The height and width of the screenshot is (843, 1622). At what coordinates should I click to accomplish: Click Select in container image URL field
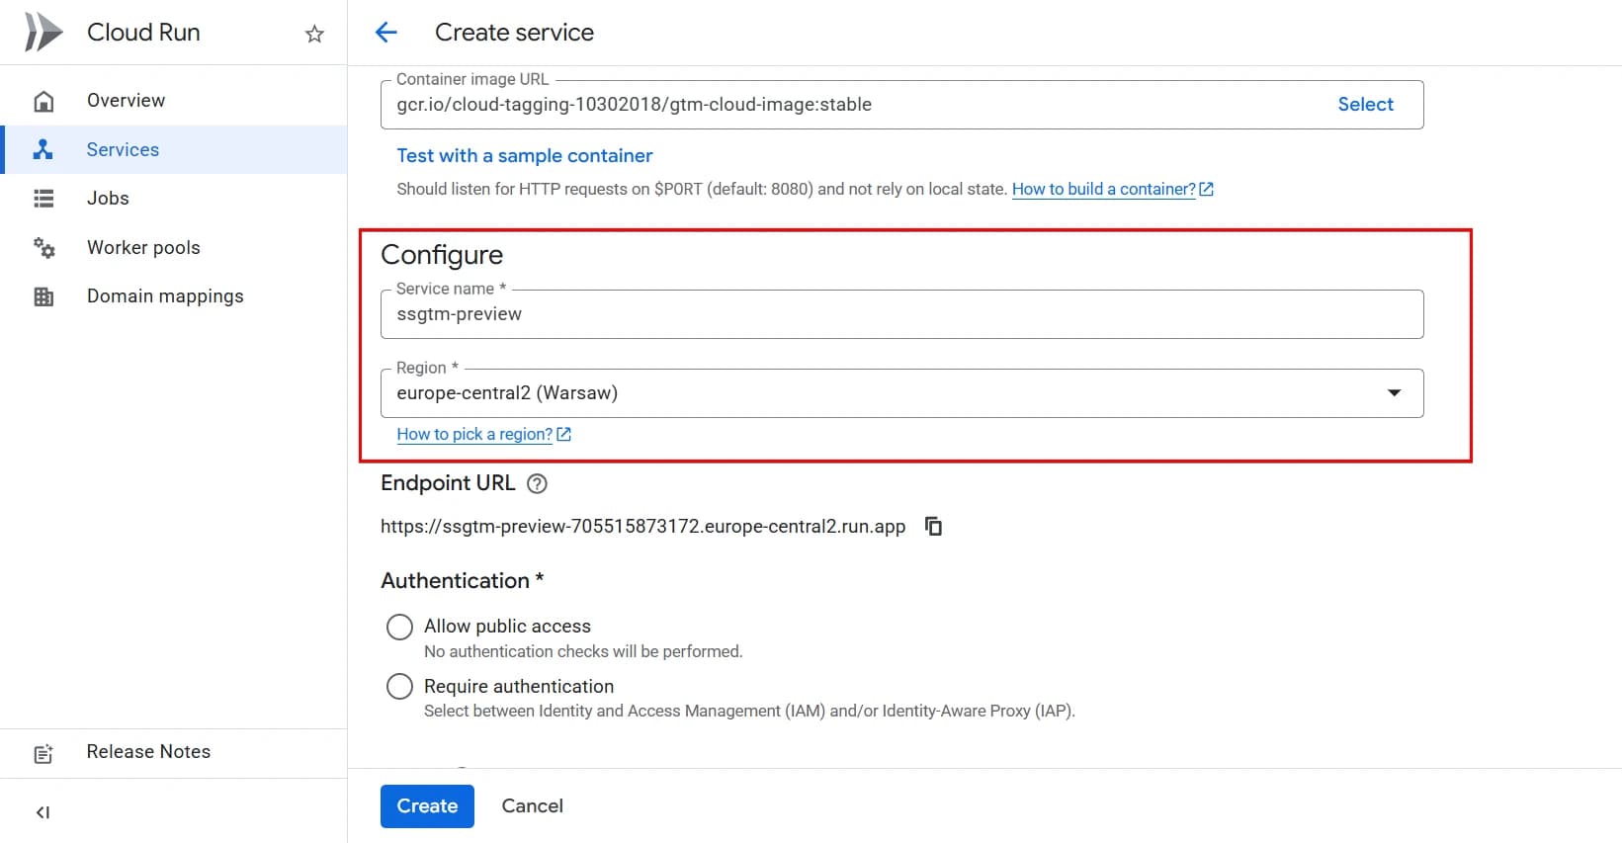(1365, 105)
